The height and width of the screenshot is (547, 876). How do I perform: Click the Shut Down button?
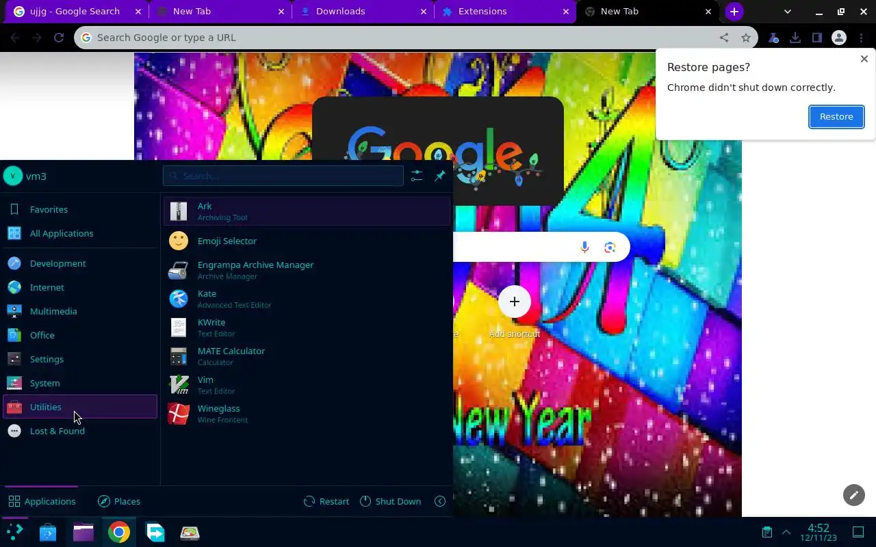pyautogui.click(x=390, y=501)
